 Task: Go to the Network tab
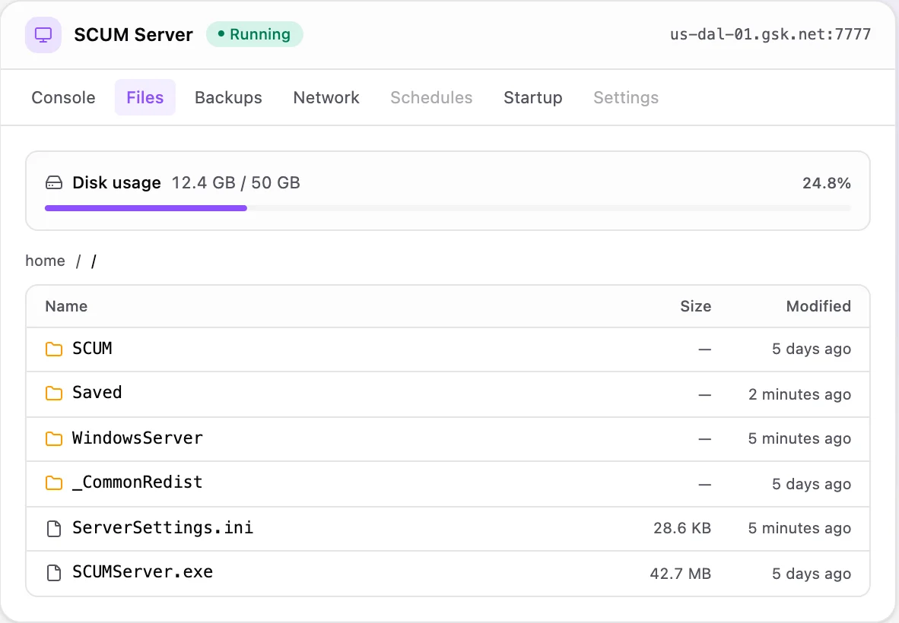point(326,97)
